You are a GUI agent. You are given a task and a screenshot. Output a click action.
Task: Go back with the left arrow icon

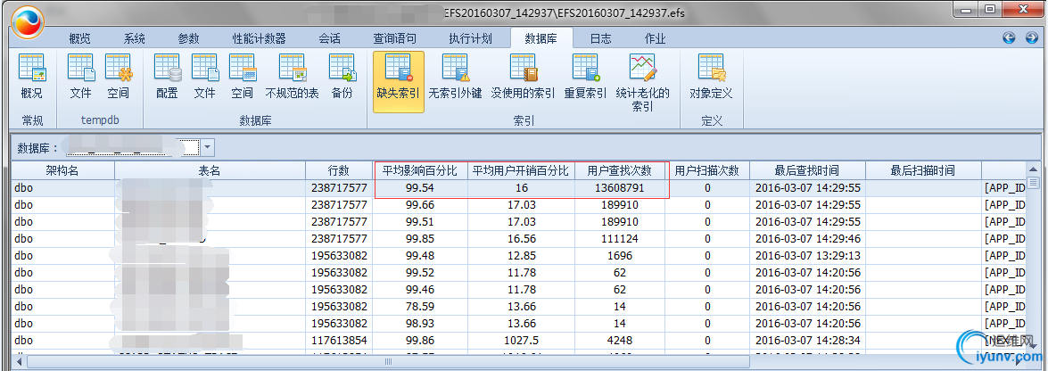(x=1010, y=38)
